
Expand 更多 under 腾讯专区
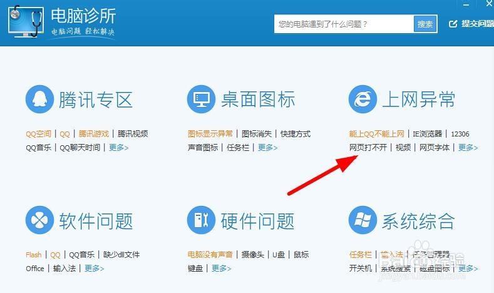point(118,148)
